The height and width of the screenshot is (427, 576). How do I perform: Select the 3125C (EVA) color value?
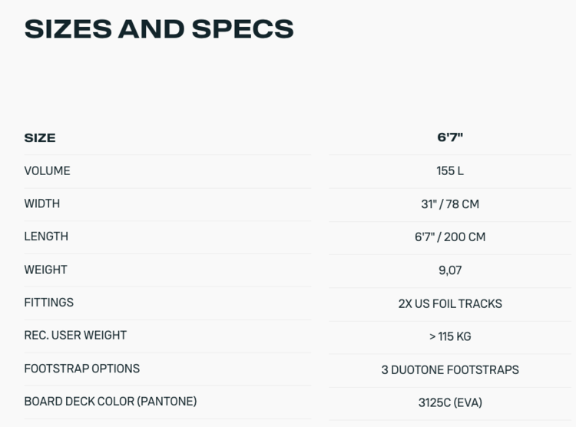[x=450, y=402]
